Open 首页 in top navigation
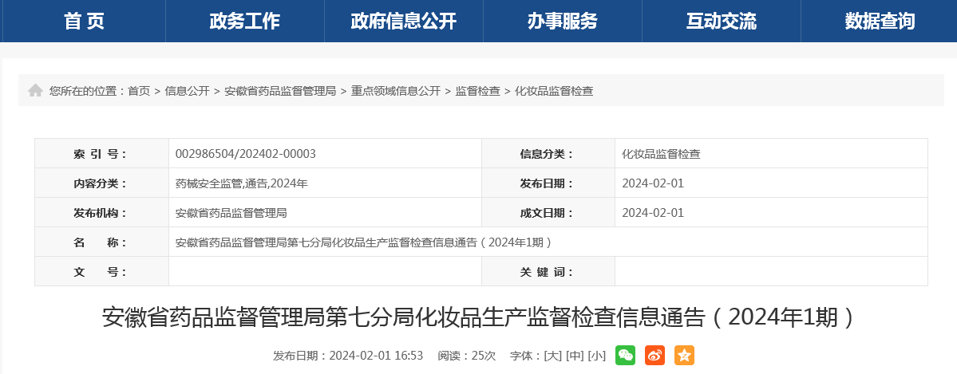This screenshot has width=957, height=374. point(85,22)
